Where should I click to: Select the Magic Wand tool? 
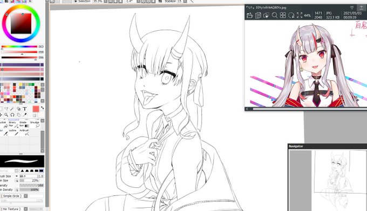pyautogui.click(x=12, y=109)
